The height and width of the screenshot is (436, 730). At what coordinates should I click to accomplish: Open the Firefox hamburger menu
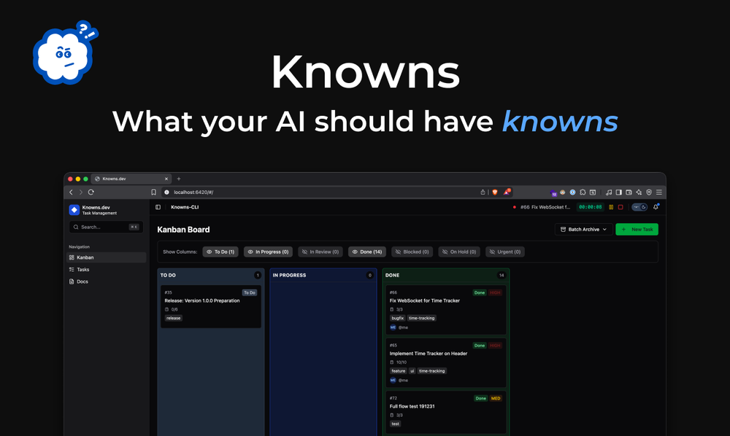[x=658, y=192]
